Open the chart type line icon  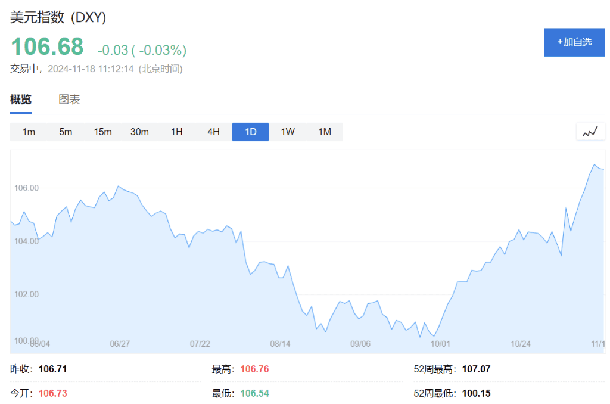590,132
